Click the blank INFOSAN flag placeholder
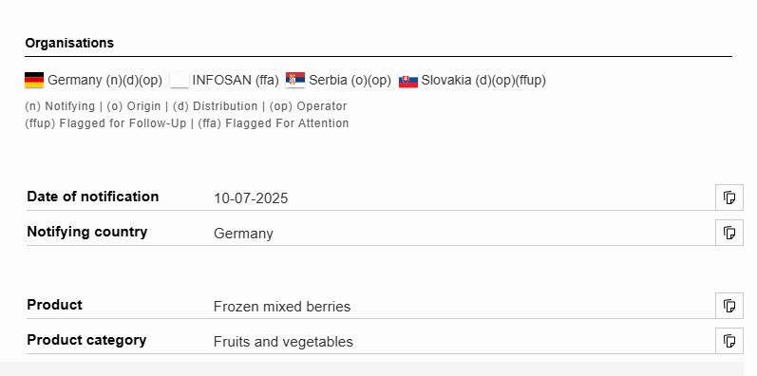757x376 pixels. (180, 80)
